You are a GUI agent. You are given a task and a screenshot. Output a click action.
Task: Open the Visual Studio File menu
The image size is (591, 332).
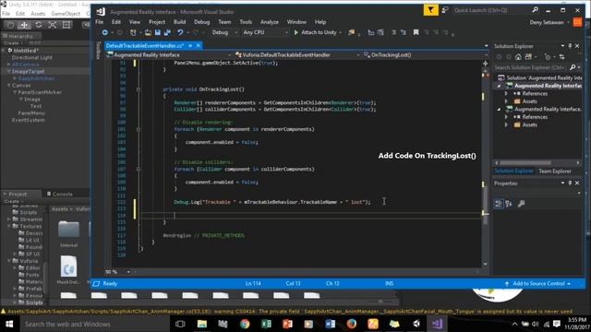tap(99, 22)
